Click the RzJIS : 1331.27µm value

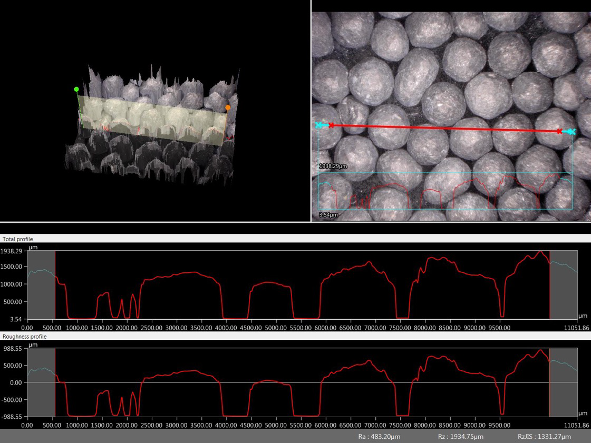point(544,437)
